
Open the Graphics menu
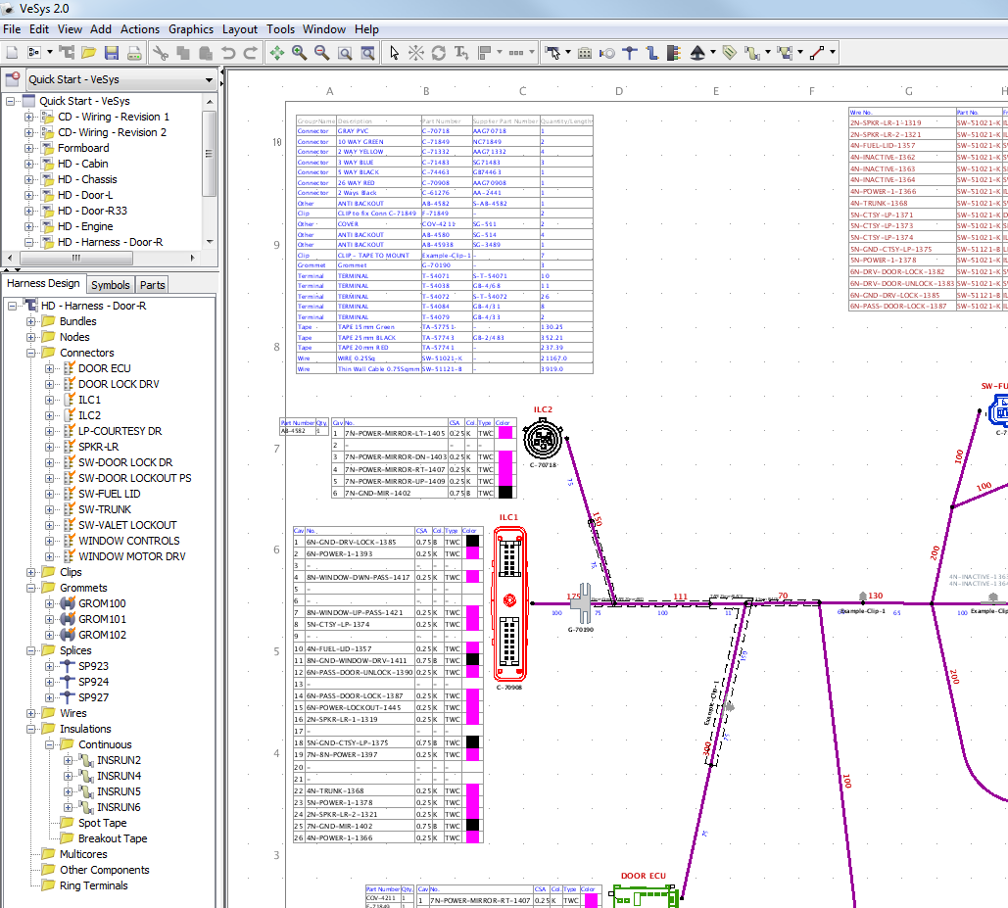(190, 29)
